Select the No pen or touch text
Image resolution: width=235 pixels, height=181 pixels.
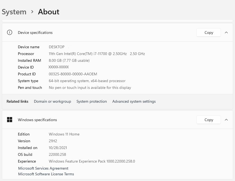point(90,88)
